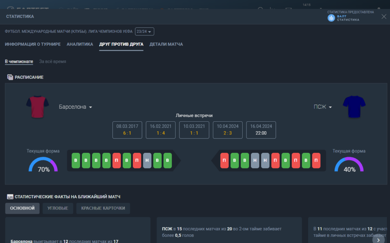Select the Основной facts button
390x243 pixels.
coord(22,208)
